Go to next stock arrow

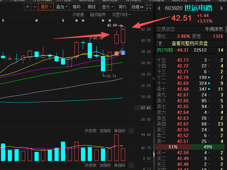[x=222, y=8]
